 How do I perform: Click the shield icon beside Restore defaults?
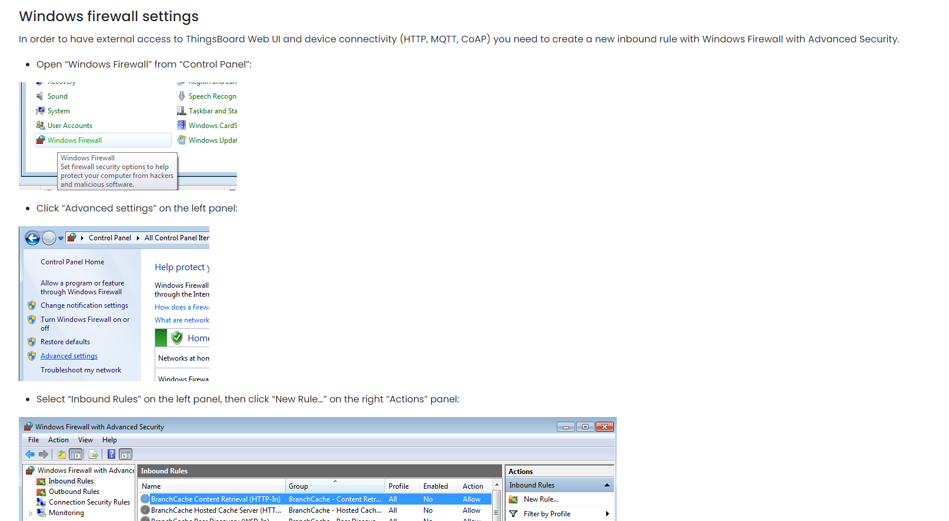32,342
